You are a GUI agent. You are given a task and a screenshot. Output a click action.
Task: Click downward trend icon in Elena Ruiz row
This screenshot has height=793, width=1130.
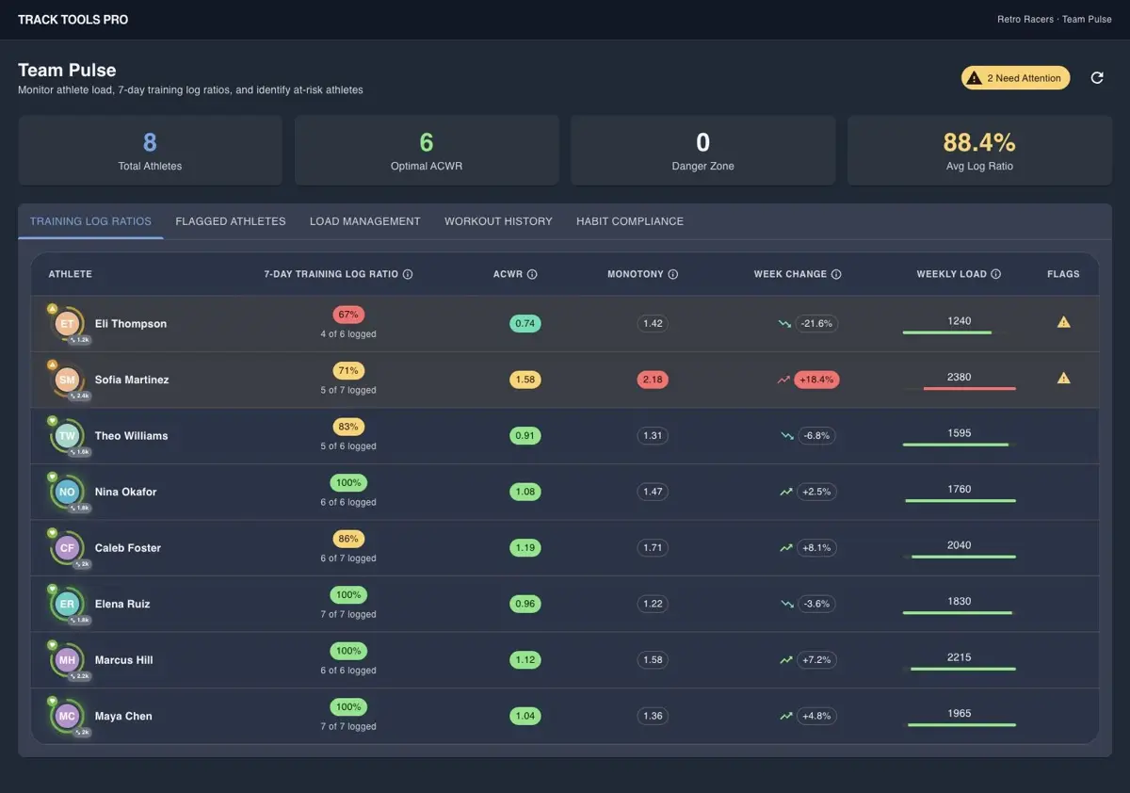[787, 604]
